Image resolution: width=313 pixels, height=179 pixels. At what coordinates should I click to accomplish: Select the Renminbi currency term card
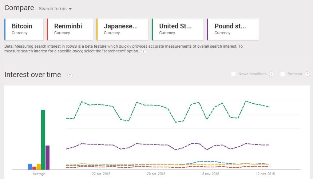point(70,29)
